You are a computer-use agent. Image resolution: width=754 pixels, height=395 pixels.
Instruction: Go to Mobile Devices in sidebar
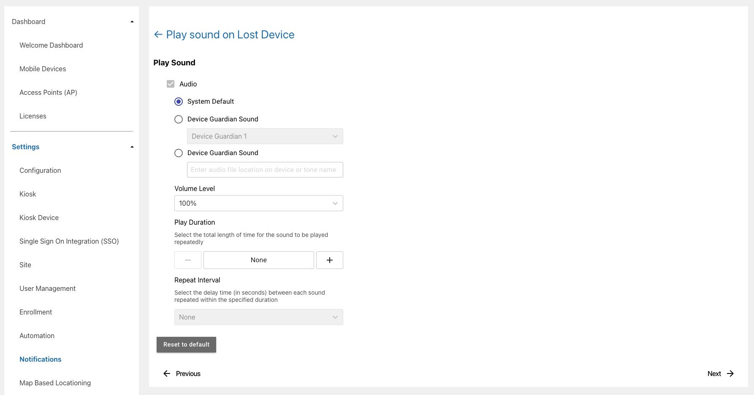[x=43, y=69]
